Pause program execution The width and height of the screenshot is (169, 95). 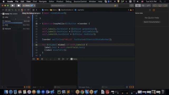click(42, 59)
